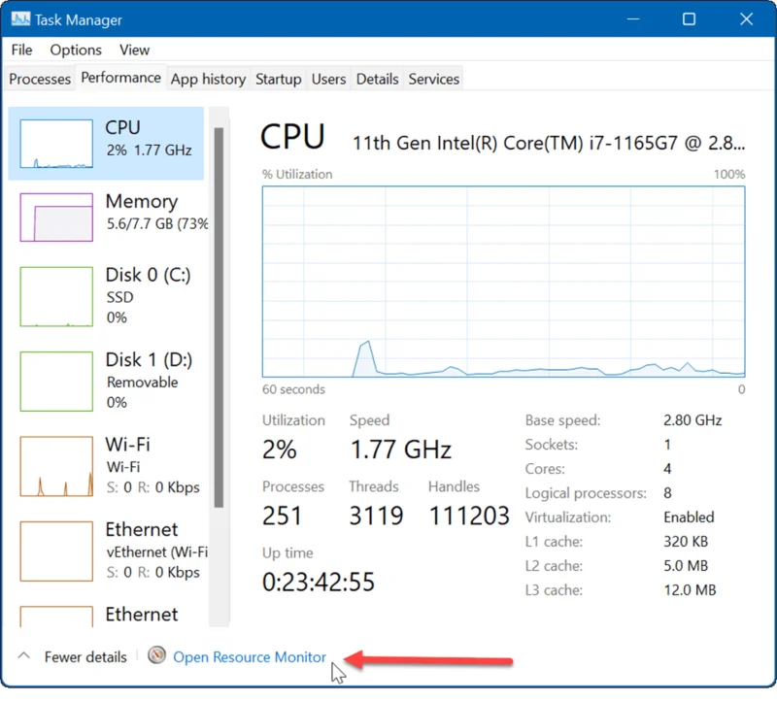Click the L2 cache 5.0 MB value
Viewport: 777px width, 701px height.
[686, 566]
